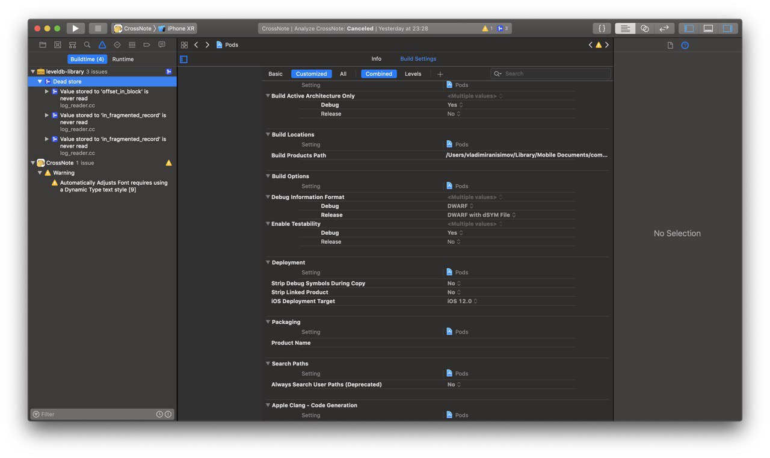
Task: Add a build setting with plus button
Action: (x=440, y=74)
